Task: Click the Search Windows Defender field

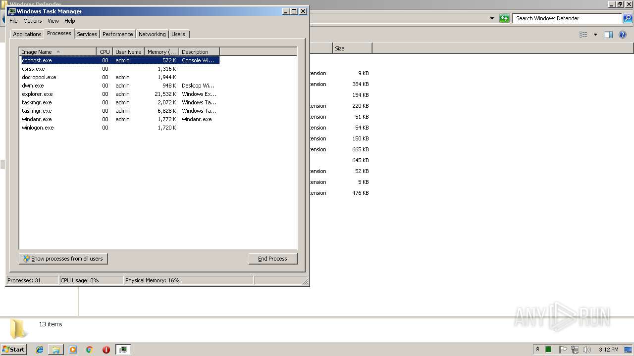Action: (567, 18)
